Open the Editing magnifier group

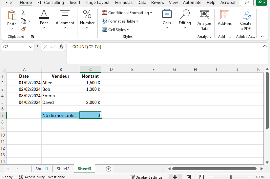click(185, 19)
